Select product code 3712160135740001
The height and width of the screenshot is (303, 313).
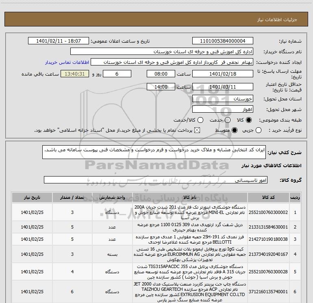[x=268, y=292]
